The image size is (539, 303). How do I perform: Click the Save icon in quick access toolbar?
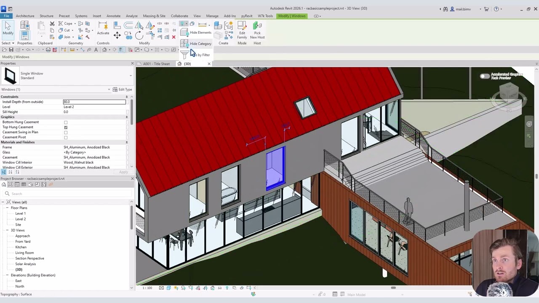(x=11, y=50)
